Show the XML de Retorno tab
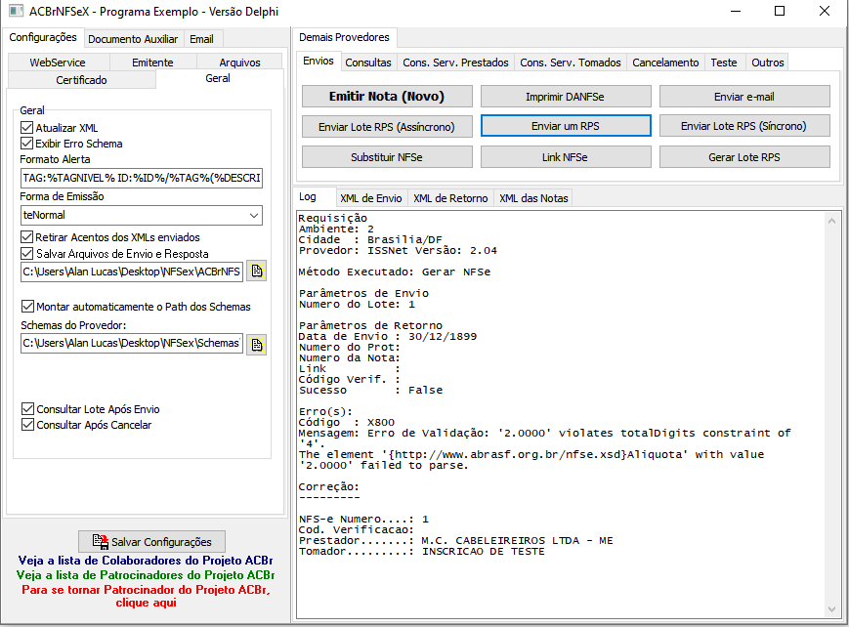849x627 pixels. 450,198
